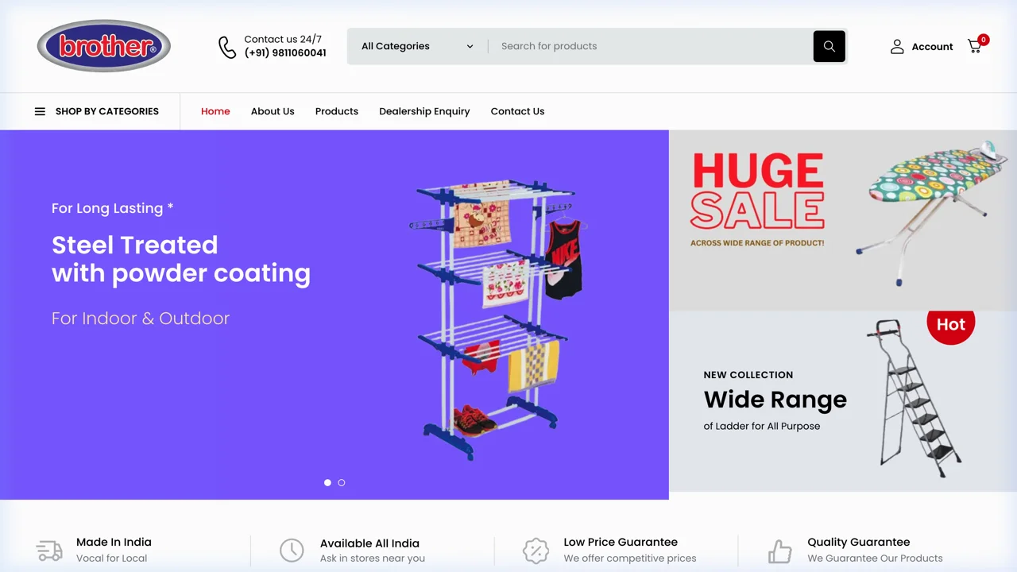Viewport: 1017px width, 572px height.
Task: Open the Dealership Enquiry page
Action: pyautogui.click(x=424, y=111)
